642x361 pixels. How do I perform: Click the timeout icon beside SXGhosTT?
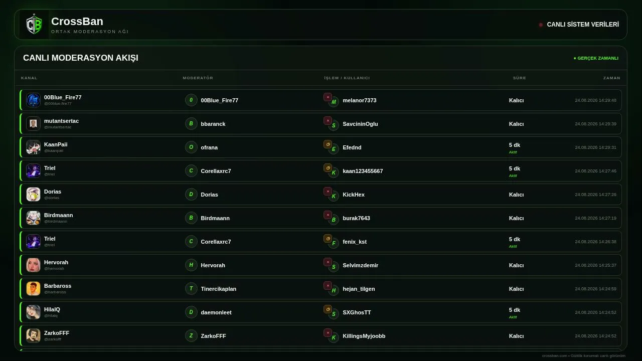tap(328, 309)
